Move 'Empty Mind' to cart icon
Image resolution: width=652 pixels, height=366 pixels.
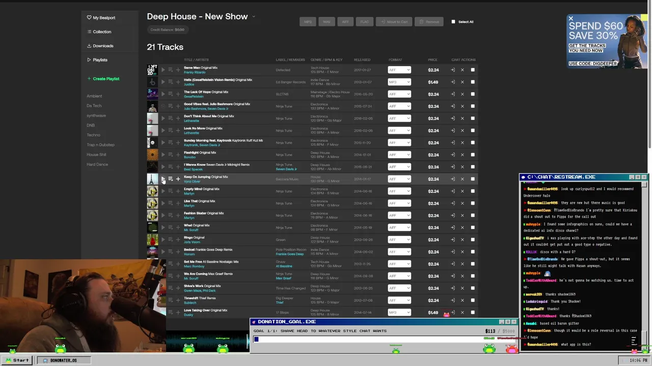tap(452, 191)
